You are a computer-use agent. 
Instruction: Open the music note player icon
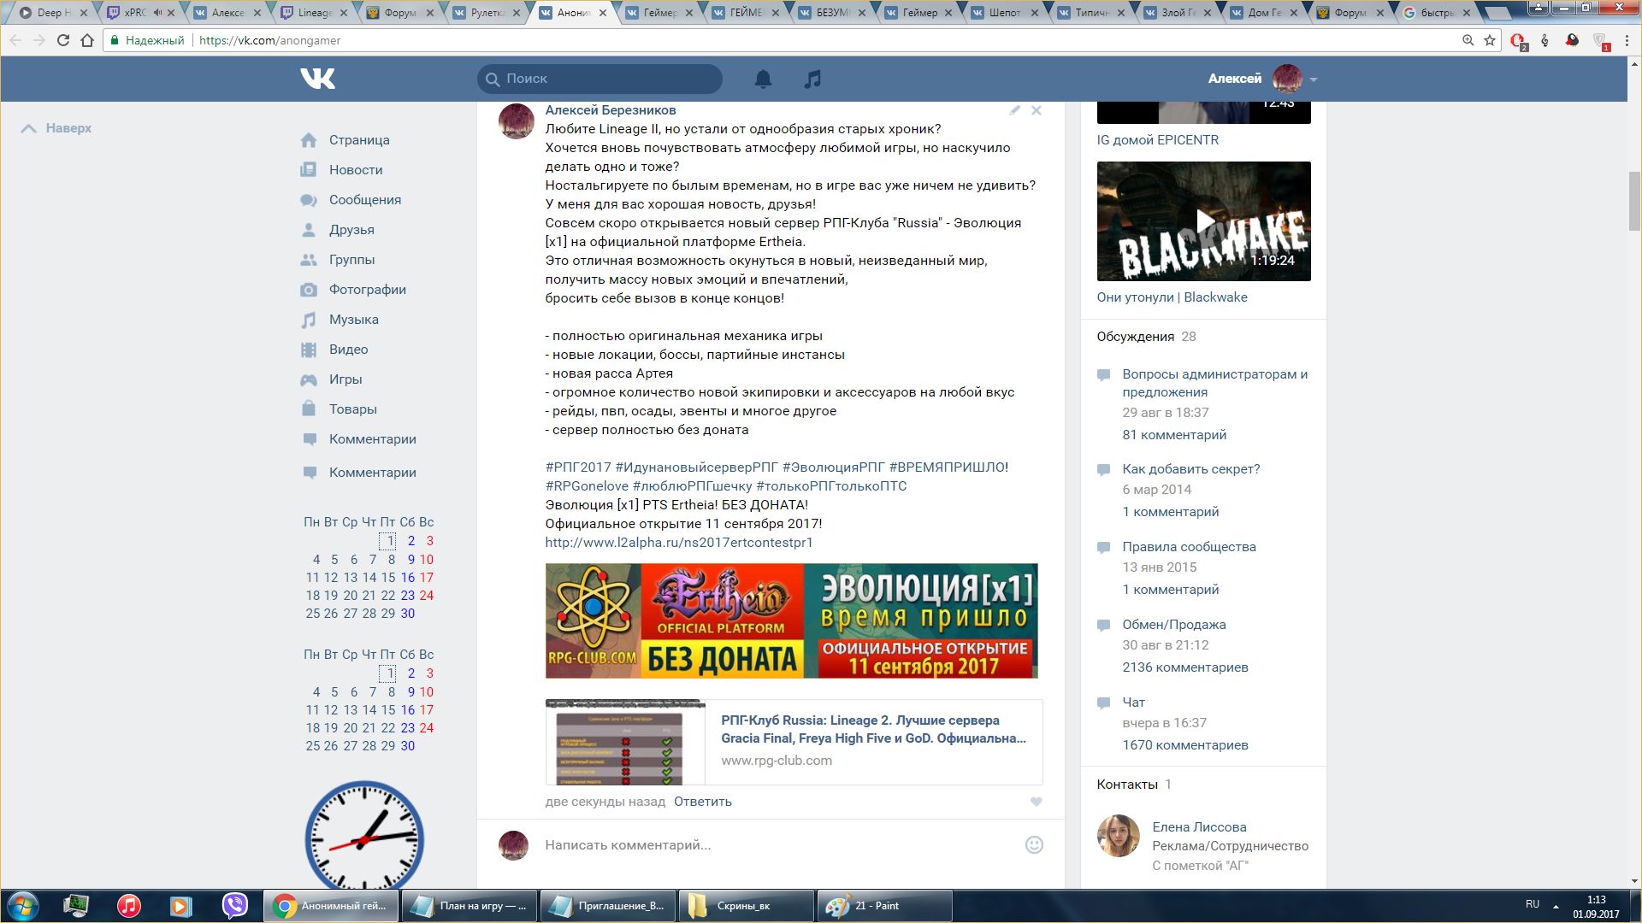click(x=812, y=79)
